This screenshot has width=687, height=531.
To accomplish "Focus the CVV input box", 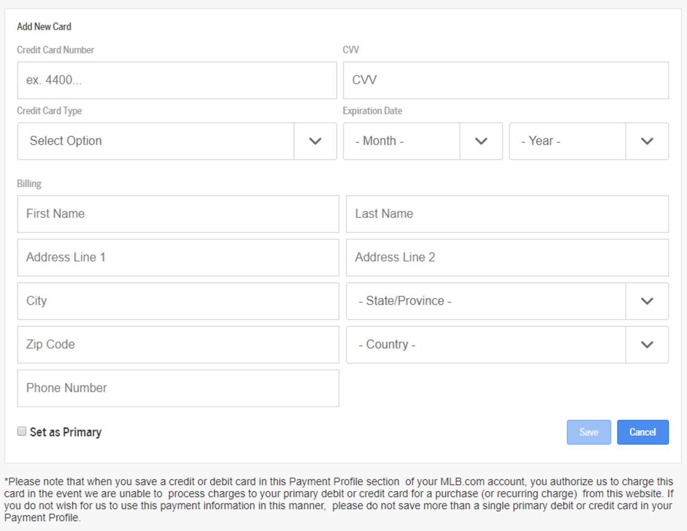I will click(x=506, y=80).
